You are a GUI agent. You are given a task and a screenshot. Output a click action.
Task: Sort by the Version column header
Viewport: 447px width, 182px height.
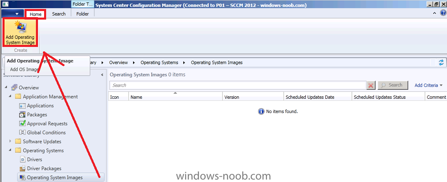(x=253, y=97)
